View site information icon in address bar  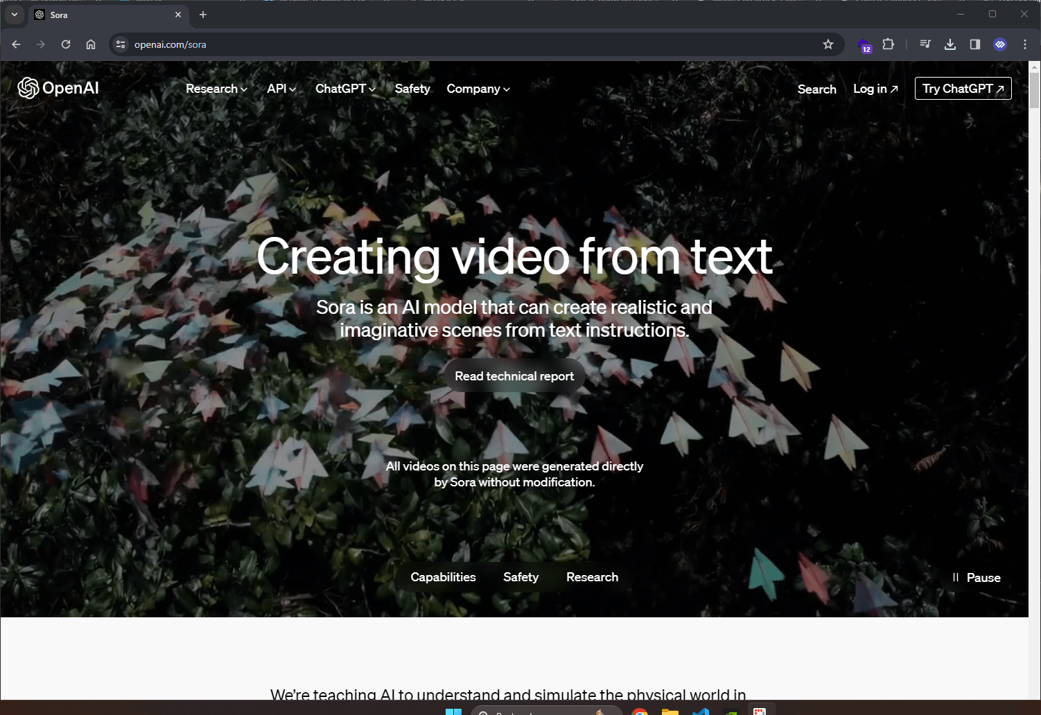[121, 44]
